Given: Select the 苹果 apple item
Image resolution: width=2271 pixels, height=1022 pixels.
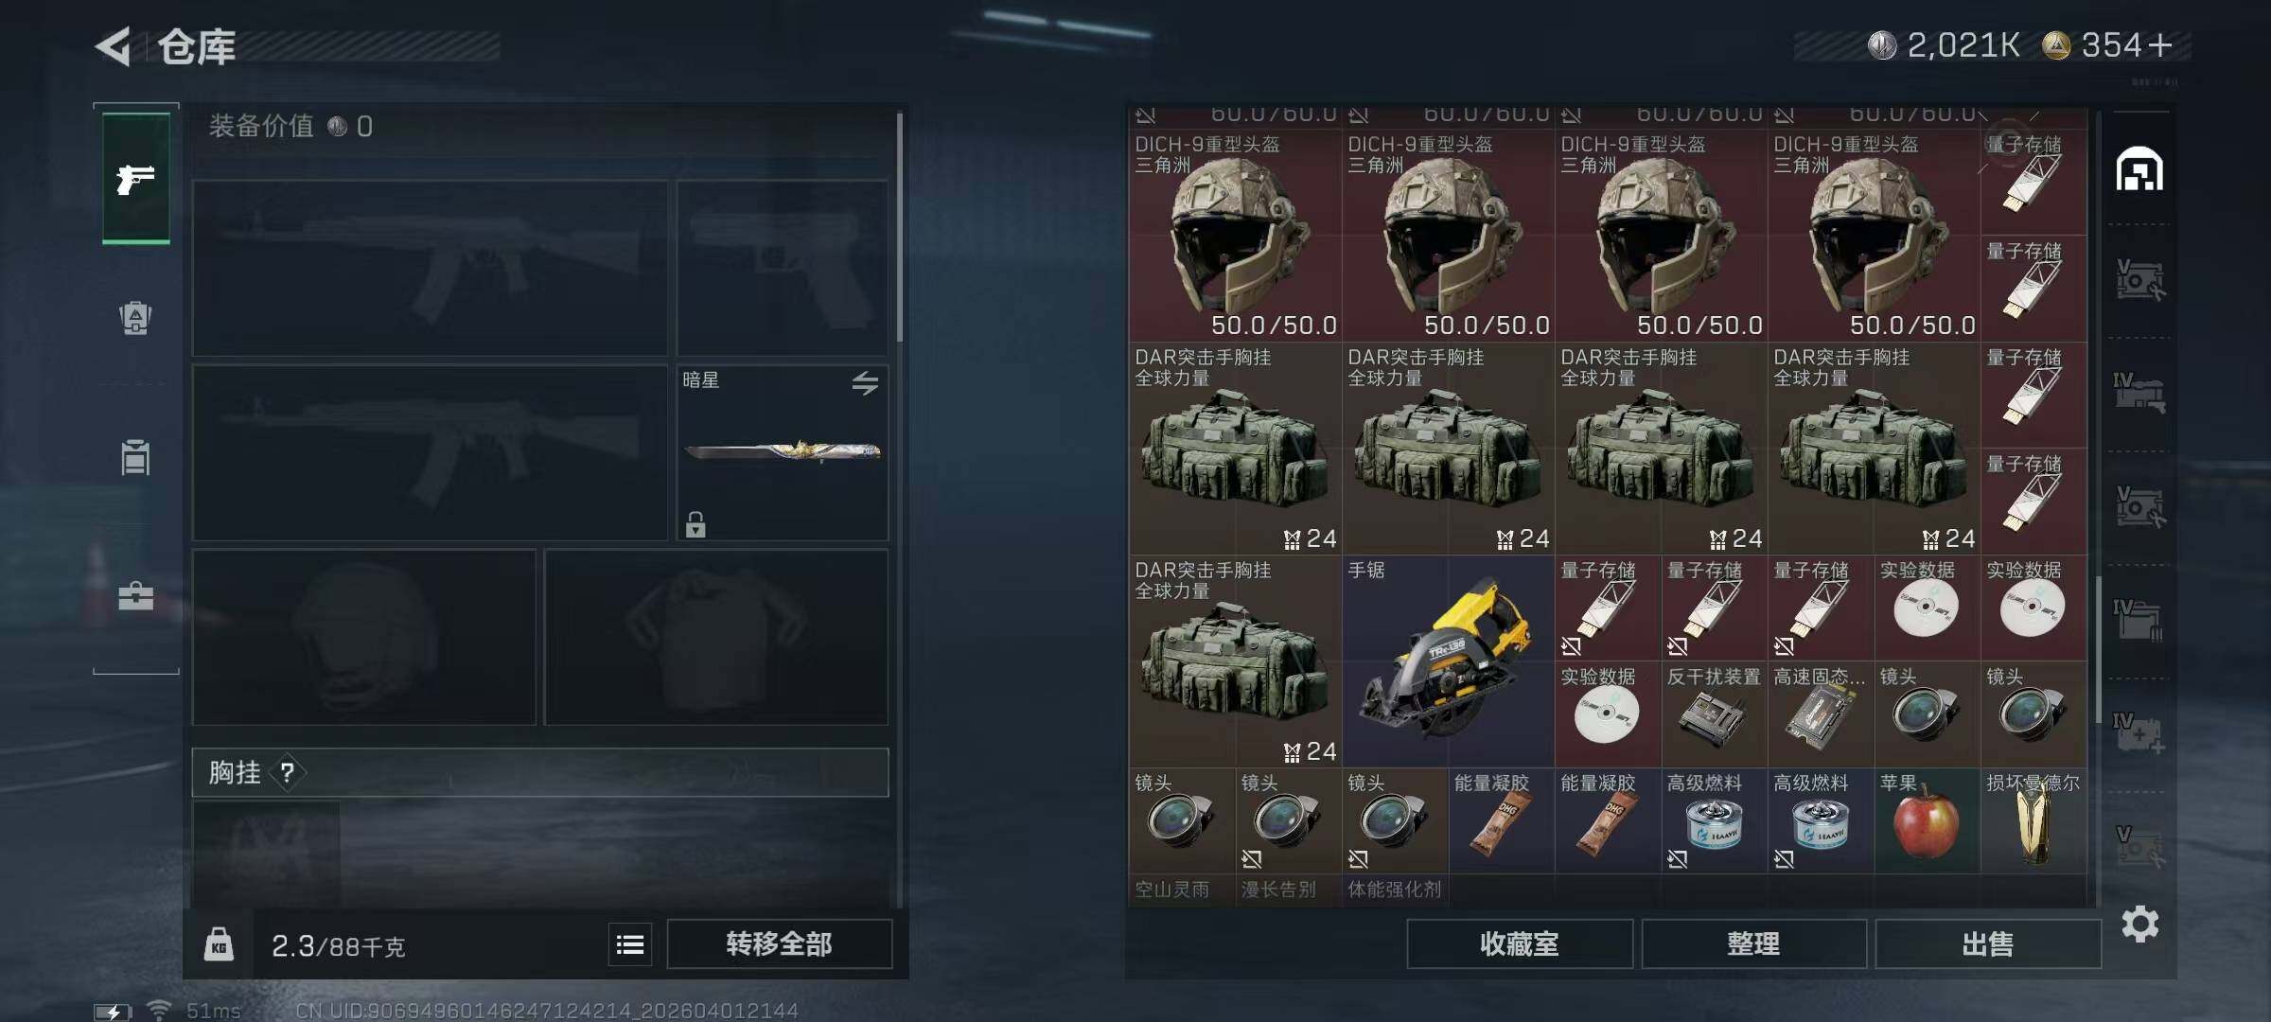Looking at the screenshot, I should point(1927,820).
